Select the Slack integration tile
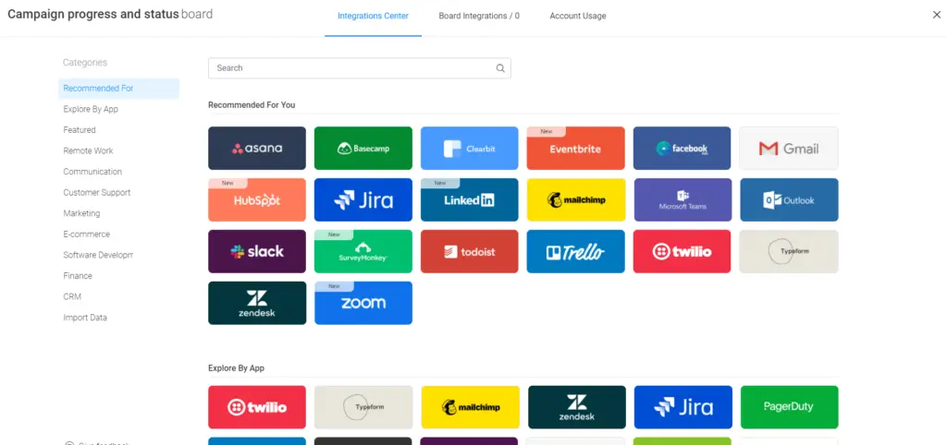Image resolution: width=947 pixels, height=445 pixels. (x=257, y=251)
